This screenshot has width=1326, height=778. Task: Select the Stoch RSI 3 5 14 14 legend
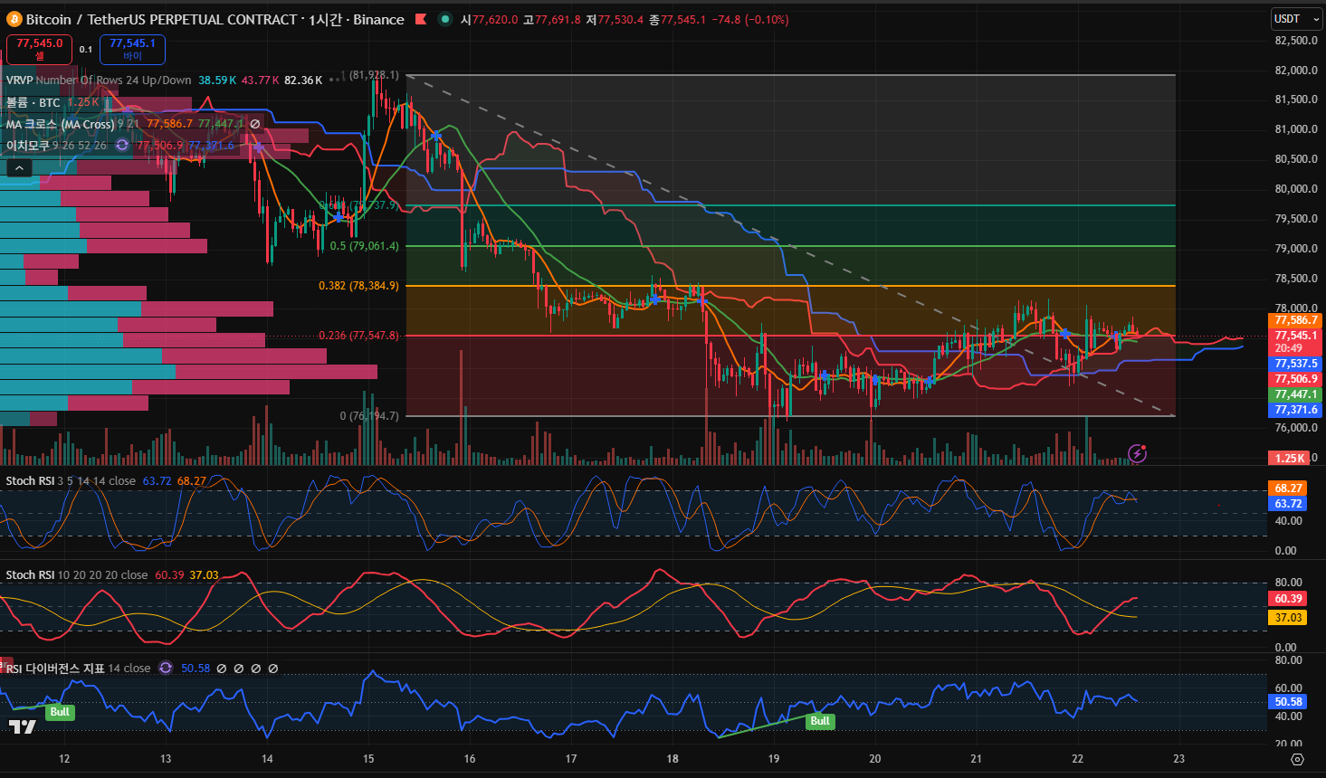[71, 480]
